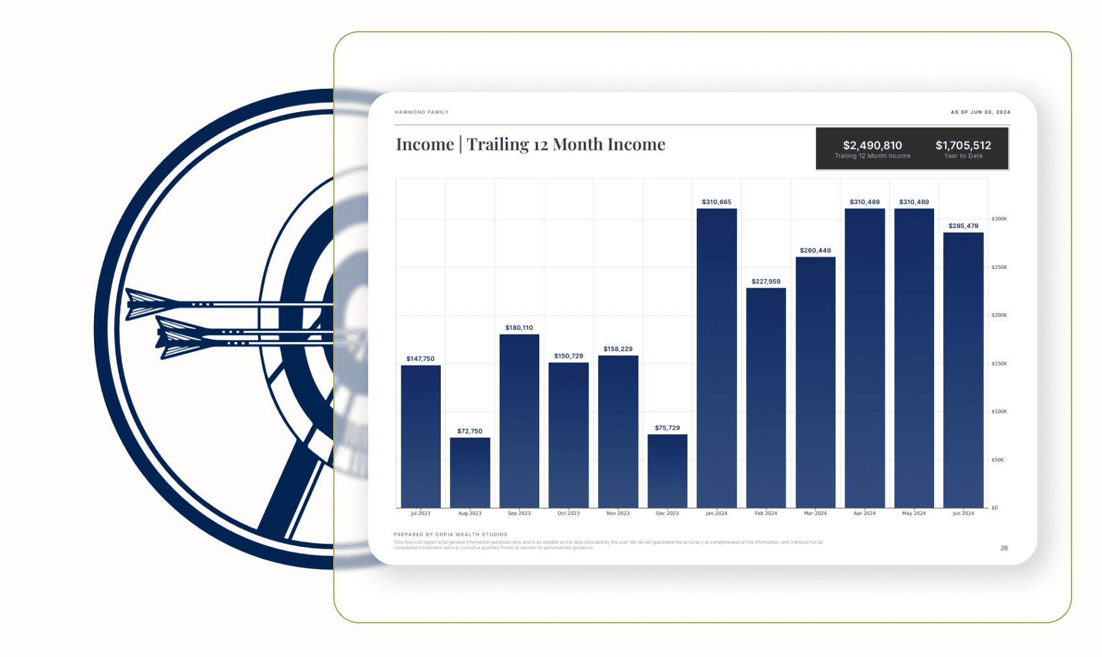The height and width of the screenshot is (657, 1102).
Task: Click the 'Nov 2023' axis label
Action: coord(618,513)
